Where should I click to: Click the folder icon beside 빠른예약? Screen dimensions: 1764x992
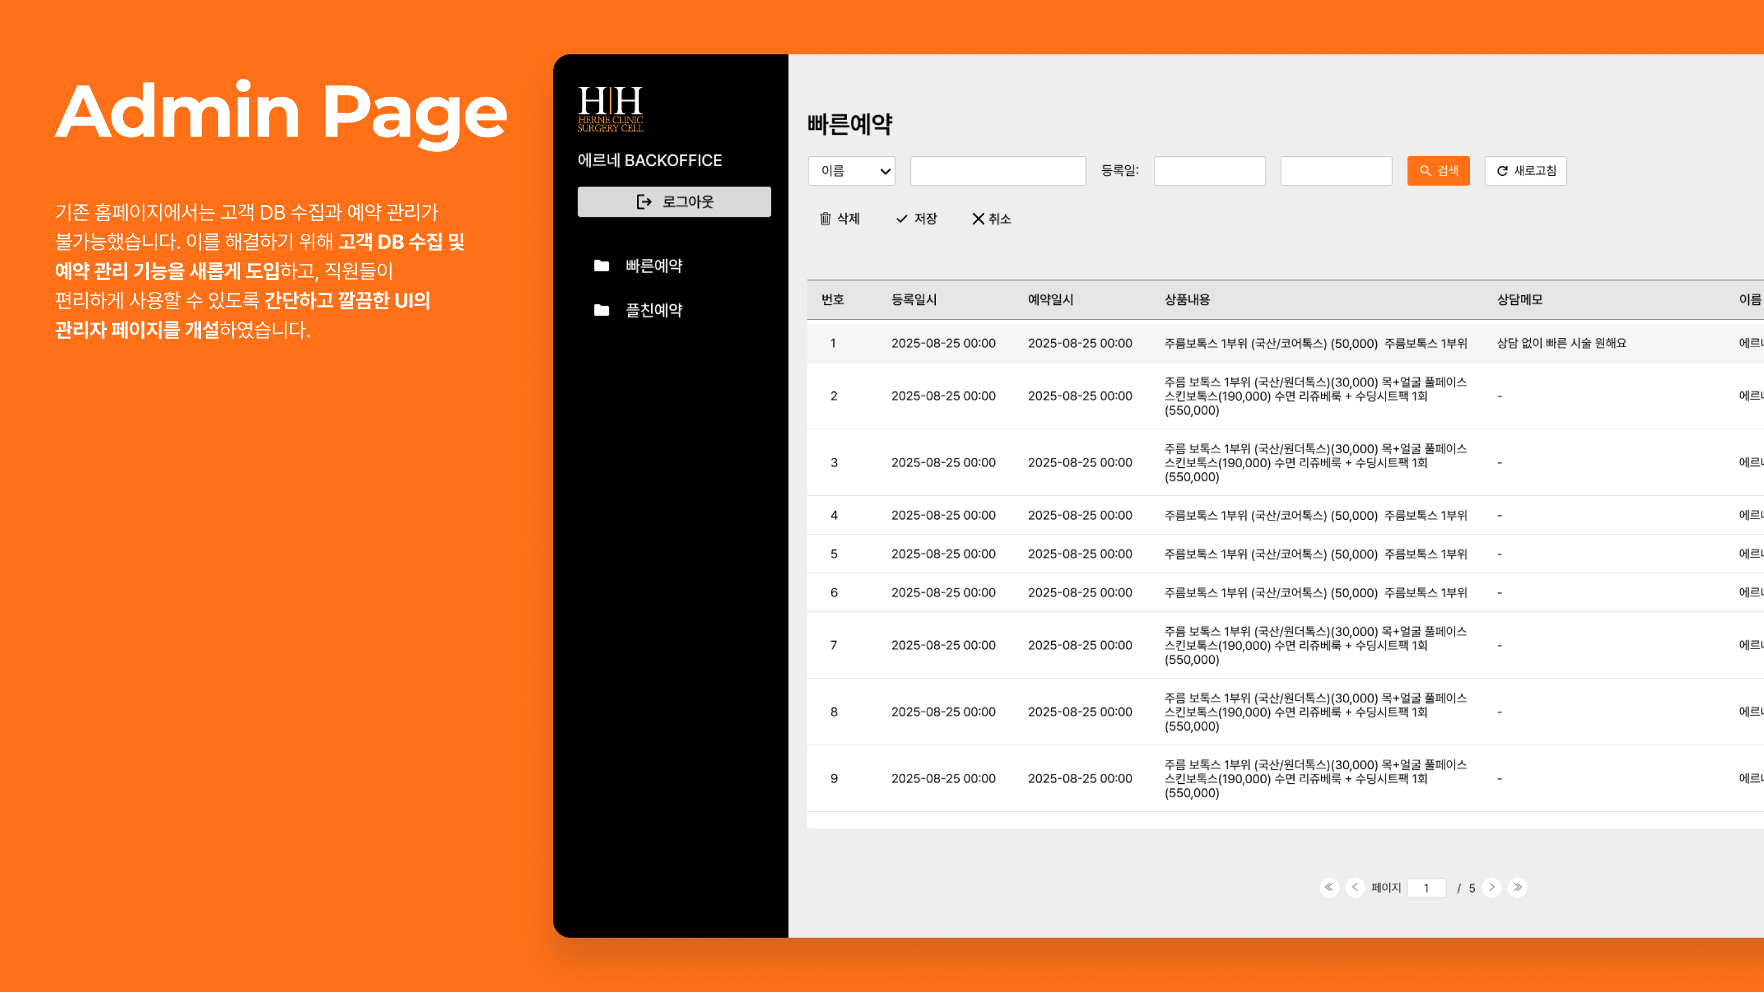click(x=601, y=266)
